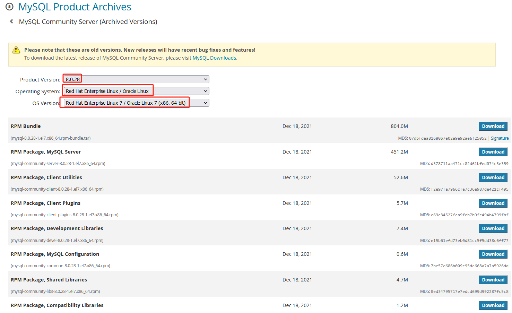Download RPM Package, MySQL Configuration
This screenshot has width=512, height=313.
coord(493,254)
